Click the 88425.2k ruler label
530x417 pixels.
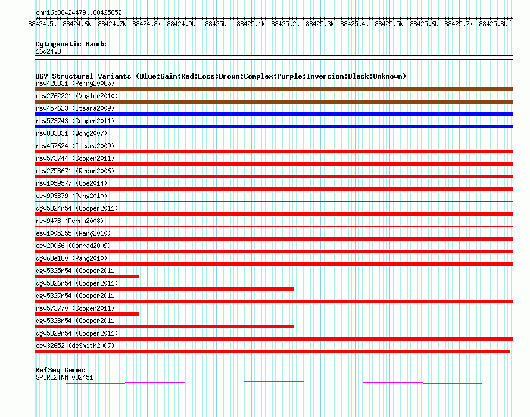[285, 24]
